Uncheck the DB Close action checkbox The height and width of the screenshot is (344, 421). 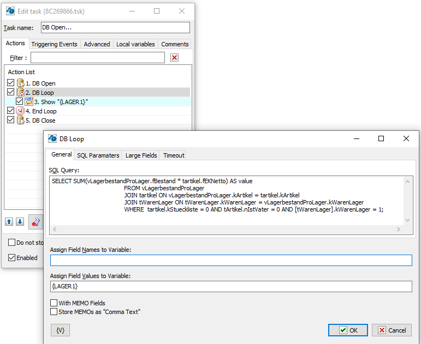click(x=11, y=120)
